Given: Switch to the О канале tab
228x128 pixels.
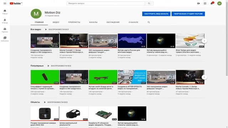Looking at the screenshot, I should pyautogui.click(x=133, y=22).
